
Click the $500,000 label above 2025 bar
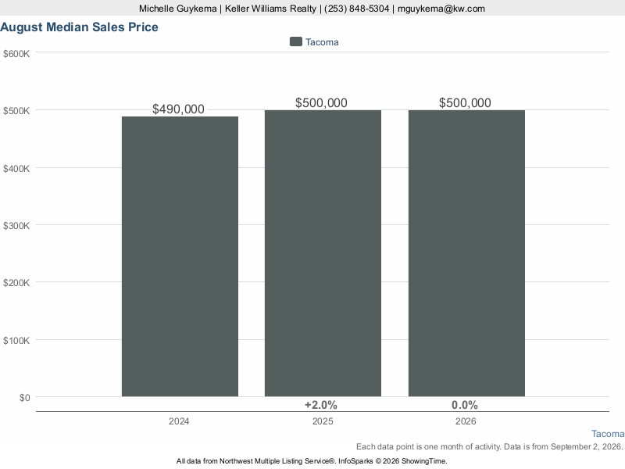321,102
